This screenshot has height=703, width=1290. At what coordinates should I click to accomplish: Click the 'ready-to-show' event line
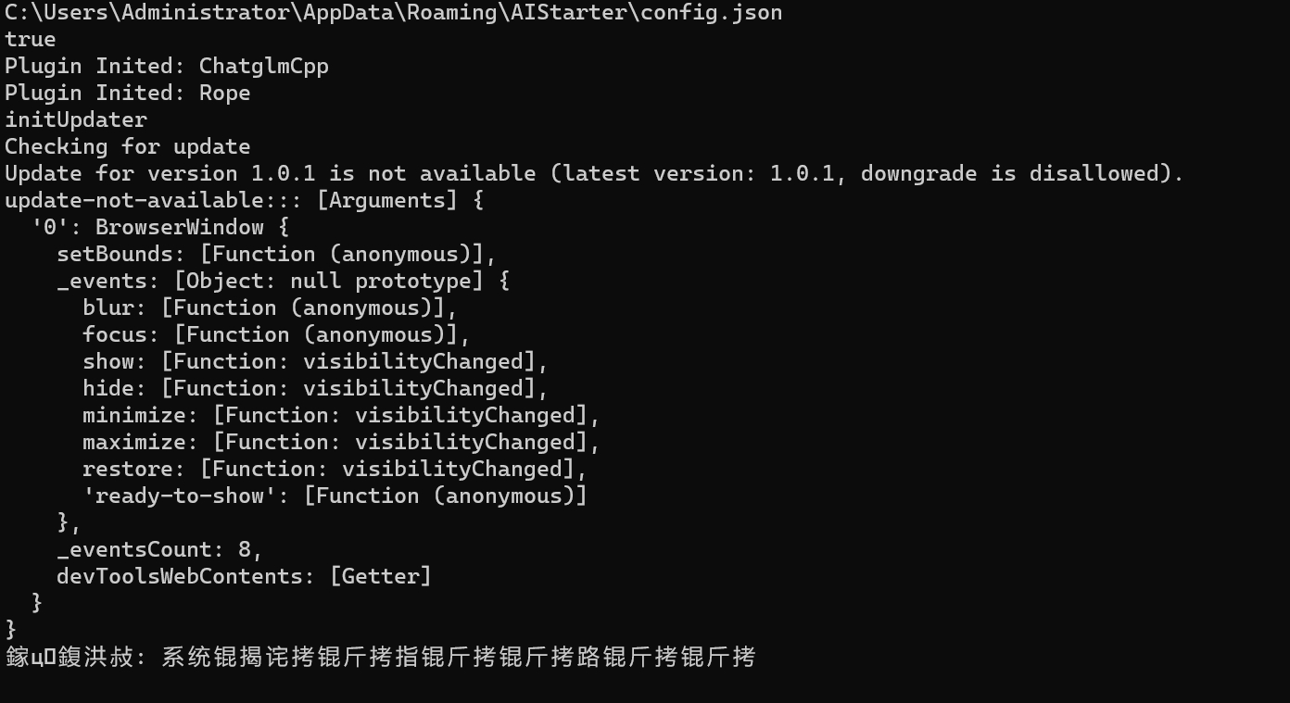pos(335,496)
